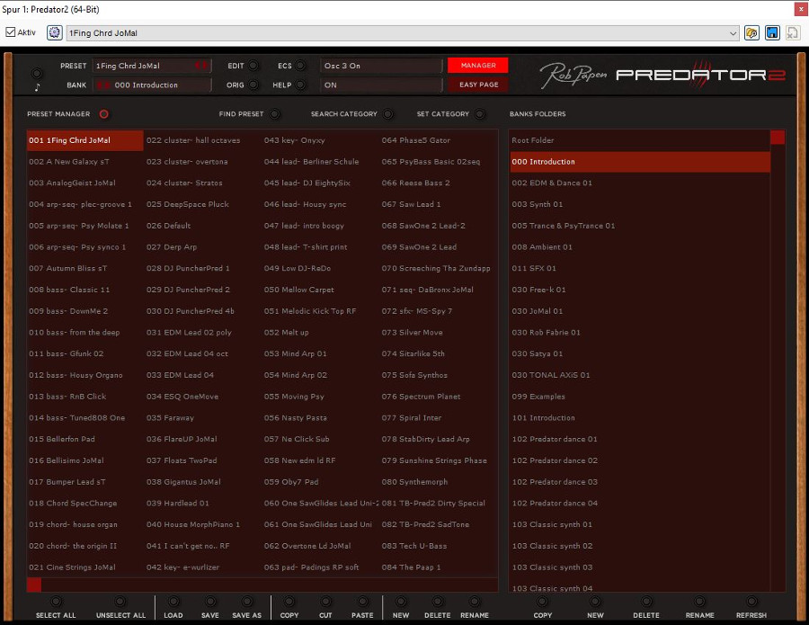809x625 pixels.
Task: Uncheck the Aktiv checkbox
Action: [x=10, y=32]
